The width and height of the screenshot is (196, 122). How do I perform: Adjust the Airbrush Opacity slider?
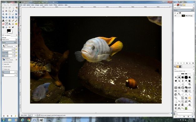click(x=9, y=42)
